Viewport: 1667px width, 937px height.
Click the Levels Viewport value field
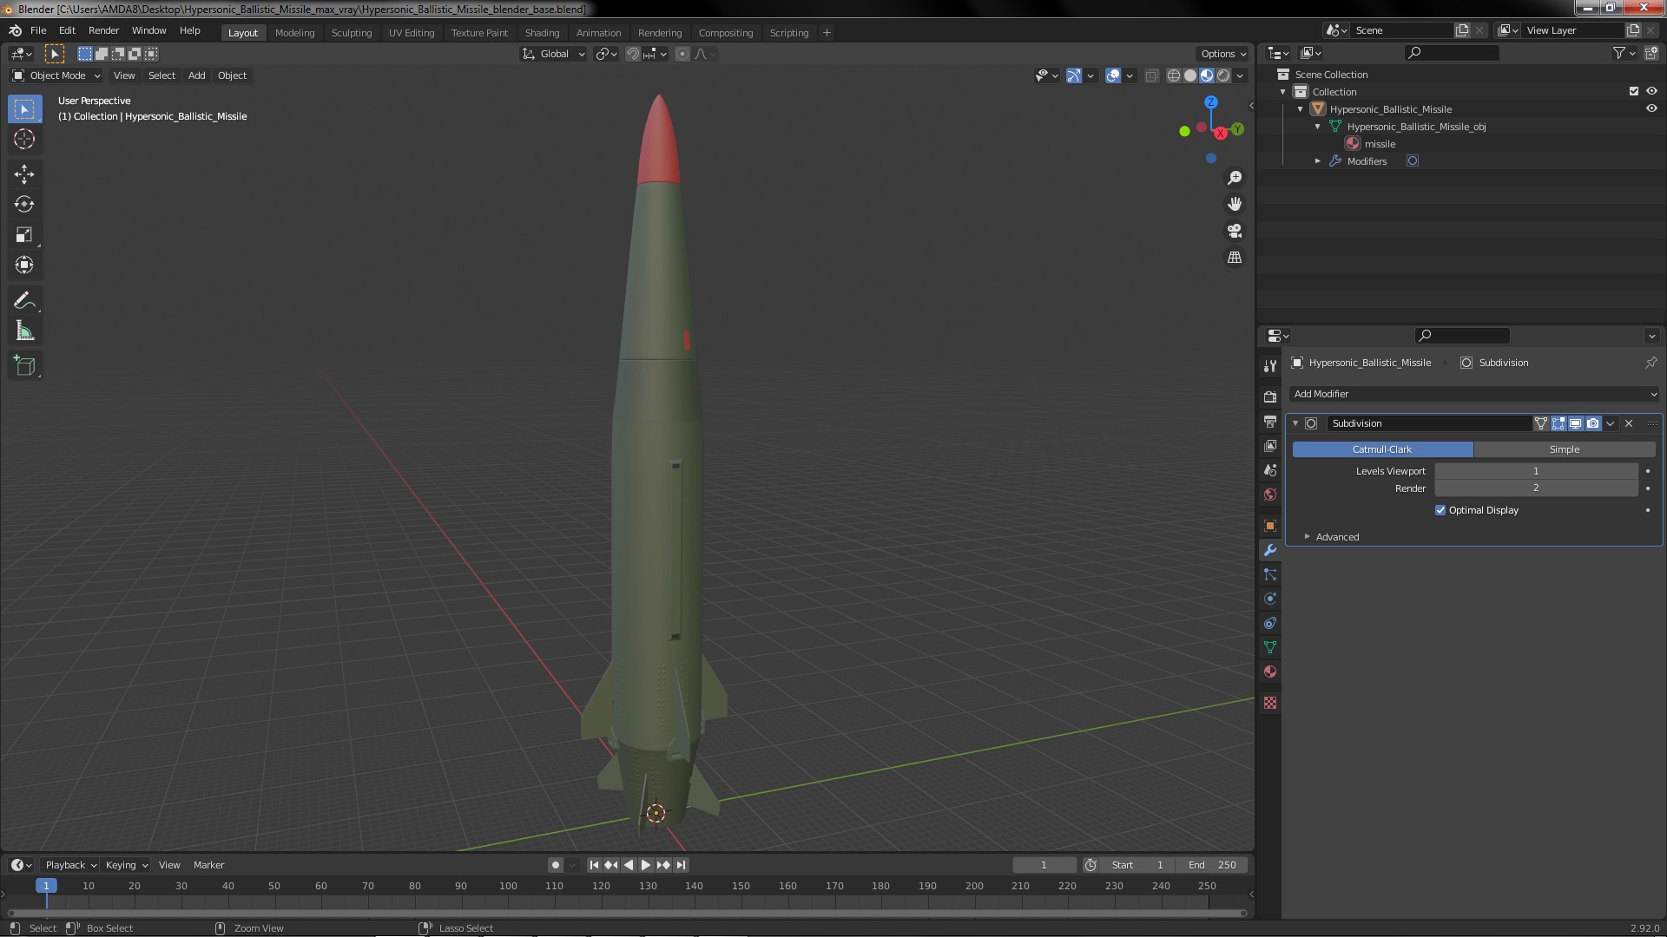click(1535, 471)
